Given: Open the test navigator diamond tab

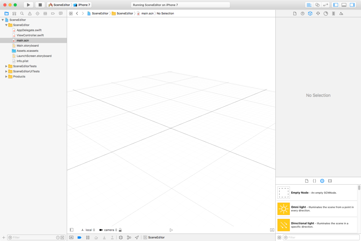Looking at the screenshot, I should pyautogui.click(x=37, y=14).
